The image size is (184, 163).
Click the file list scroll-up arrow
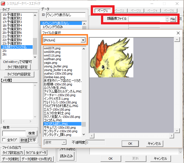(x=84, y=49)
